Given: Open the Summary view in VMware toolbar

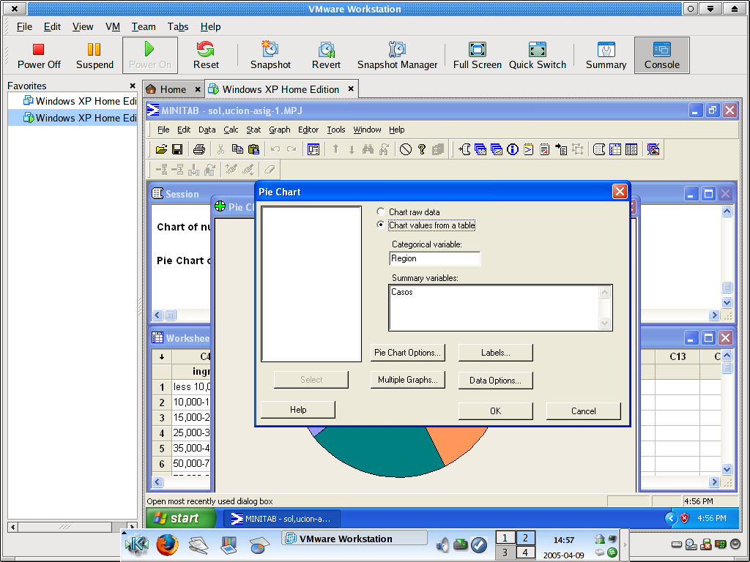Looking at the screenshot, I should 606,55.
